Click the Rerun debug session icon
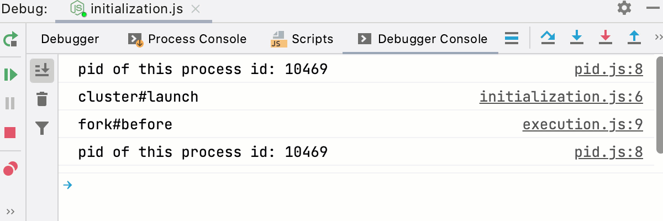Screen dimensions: 663x221 pyautogui.click(x=10, y=39)
